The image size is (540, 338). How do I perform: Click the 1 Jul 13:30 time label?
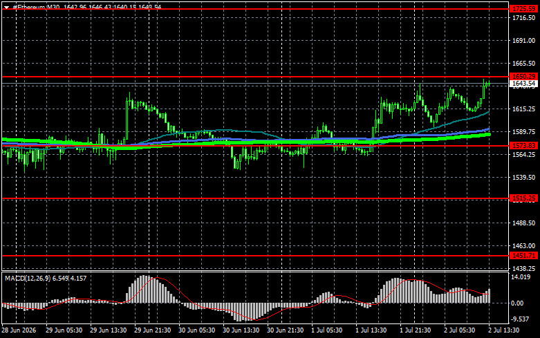371,330
